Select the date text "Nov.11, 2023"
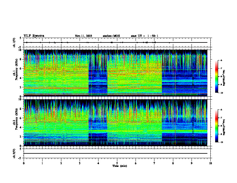 (x=83, y=36)
